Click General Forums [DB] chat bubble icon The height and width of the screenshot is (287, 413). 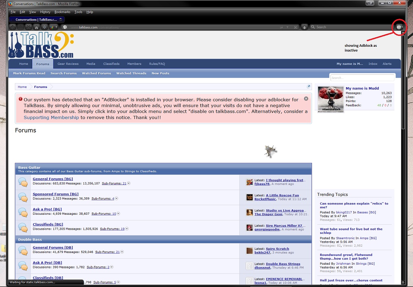(x=23, y=251)
